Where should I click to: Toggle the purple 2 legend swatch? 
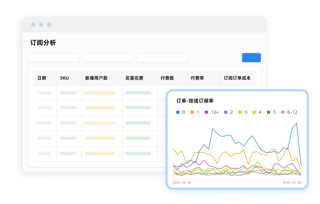click(226, 112)
